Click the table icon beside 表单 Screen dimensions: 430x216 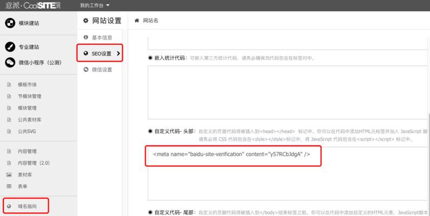pos(9,186)
